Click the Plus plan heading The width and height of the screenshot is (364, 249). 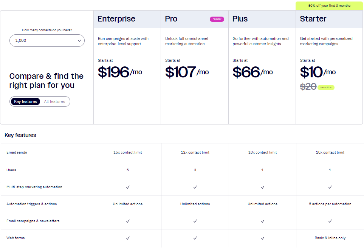(x=243, y=19)
